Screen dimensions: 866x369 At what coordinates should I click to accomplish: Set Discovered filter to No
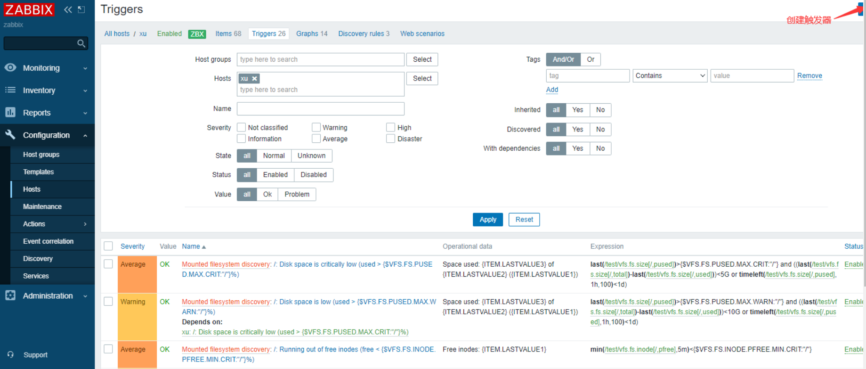pyautogui.click(x=600, y=129)
